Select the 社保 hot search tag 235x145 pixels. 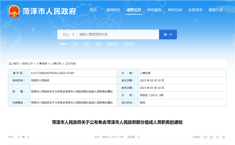click(x=75, y=44)
